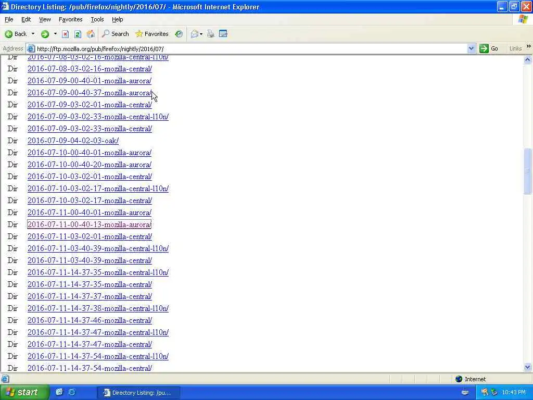Open the Edit menu
This screenshot has width=533, height=400.
coord(26,19)
